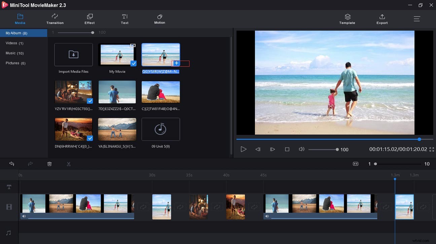Click Import Media Files button
This screenshot has width=436, height=244.
[x=73, y=55]
